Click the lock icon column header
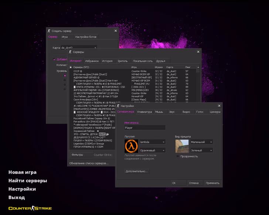The height and width of the screenshot is (215, 269). pos(71,67)
